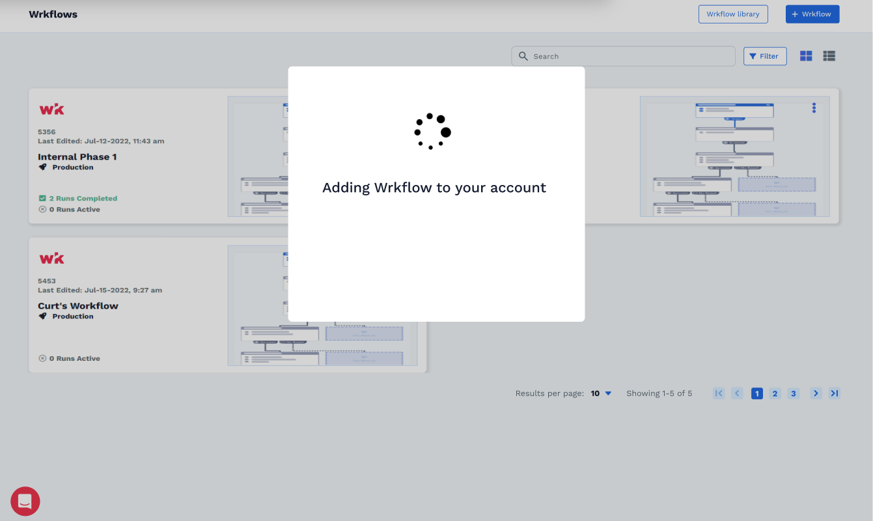Click the Wrk logo on Internal Phase 1 card
The height and width of the screenshot is (521, 873).
pyautogui.click(x=52, y=109)
